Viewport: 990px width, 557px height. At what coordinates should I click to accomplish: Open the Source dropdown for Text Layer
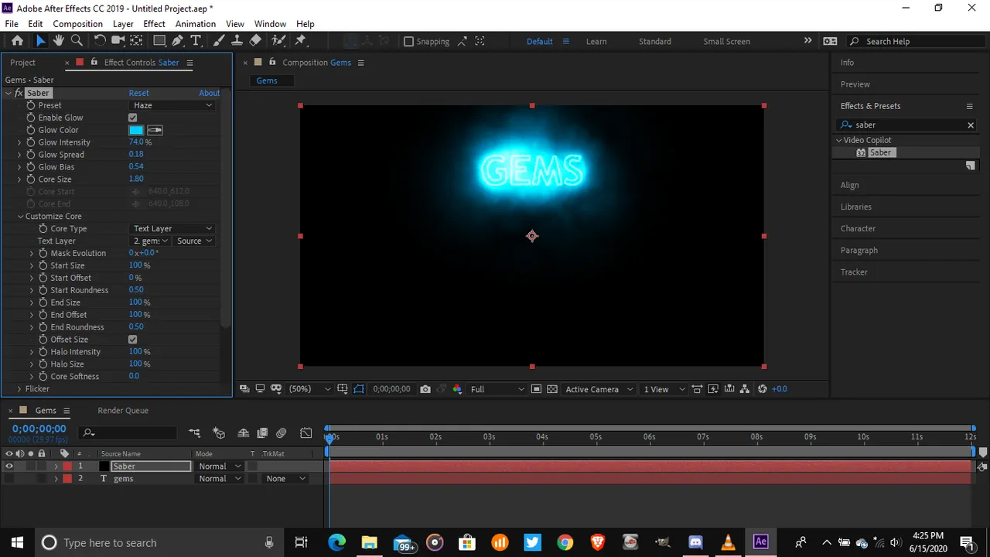(193, 241)
